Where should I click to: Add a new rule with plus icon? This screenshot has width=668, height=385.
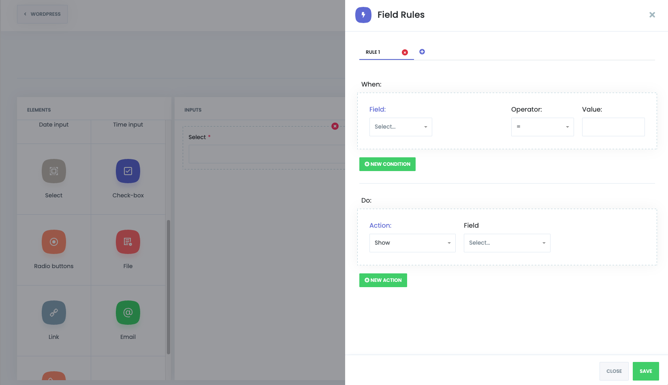[x=422, y=52]
